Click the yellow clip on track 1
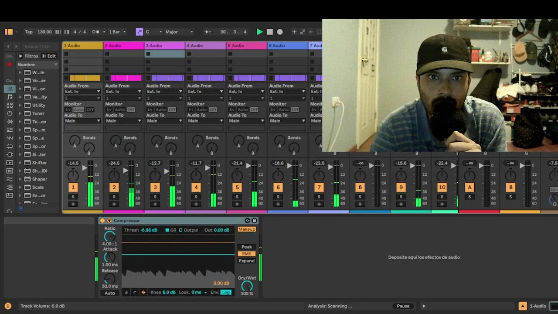This screenshot has width=558, height=314. pyautogui.click(x=85, y=78)
